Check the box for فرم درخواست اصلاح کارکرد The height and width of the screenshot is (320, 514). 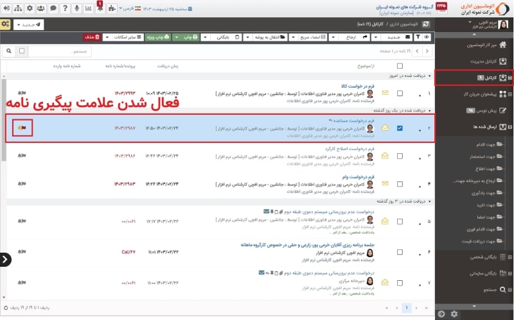pos(400,156)
